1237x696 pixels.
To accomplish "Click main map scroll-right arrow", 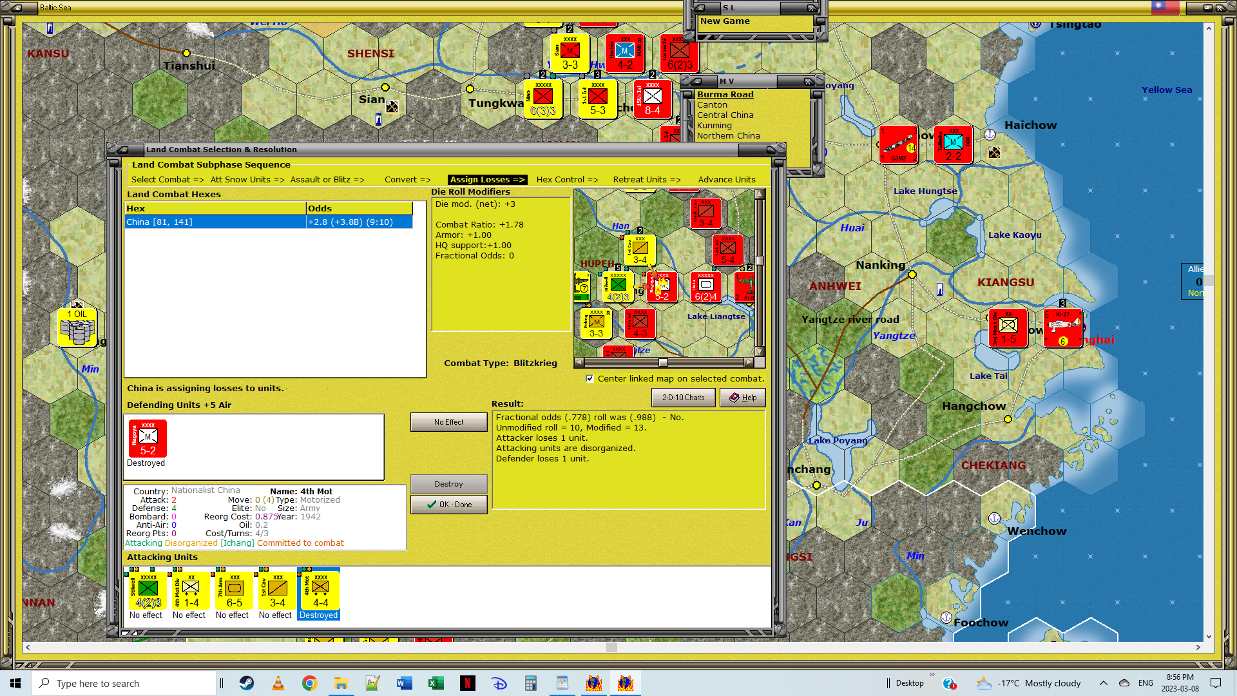I will 1198,647.
